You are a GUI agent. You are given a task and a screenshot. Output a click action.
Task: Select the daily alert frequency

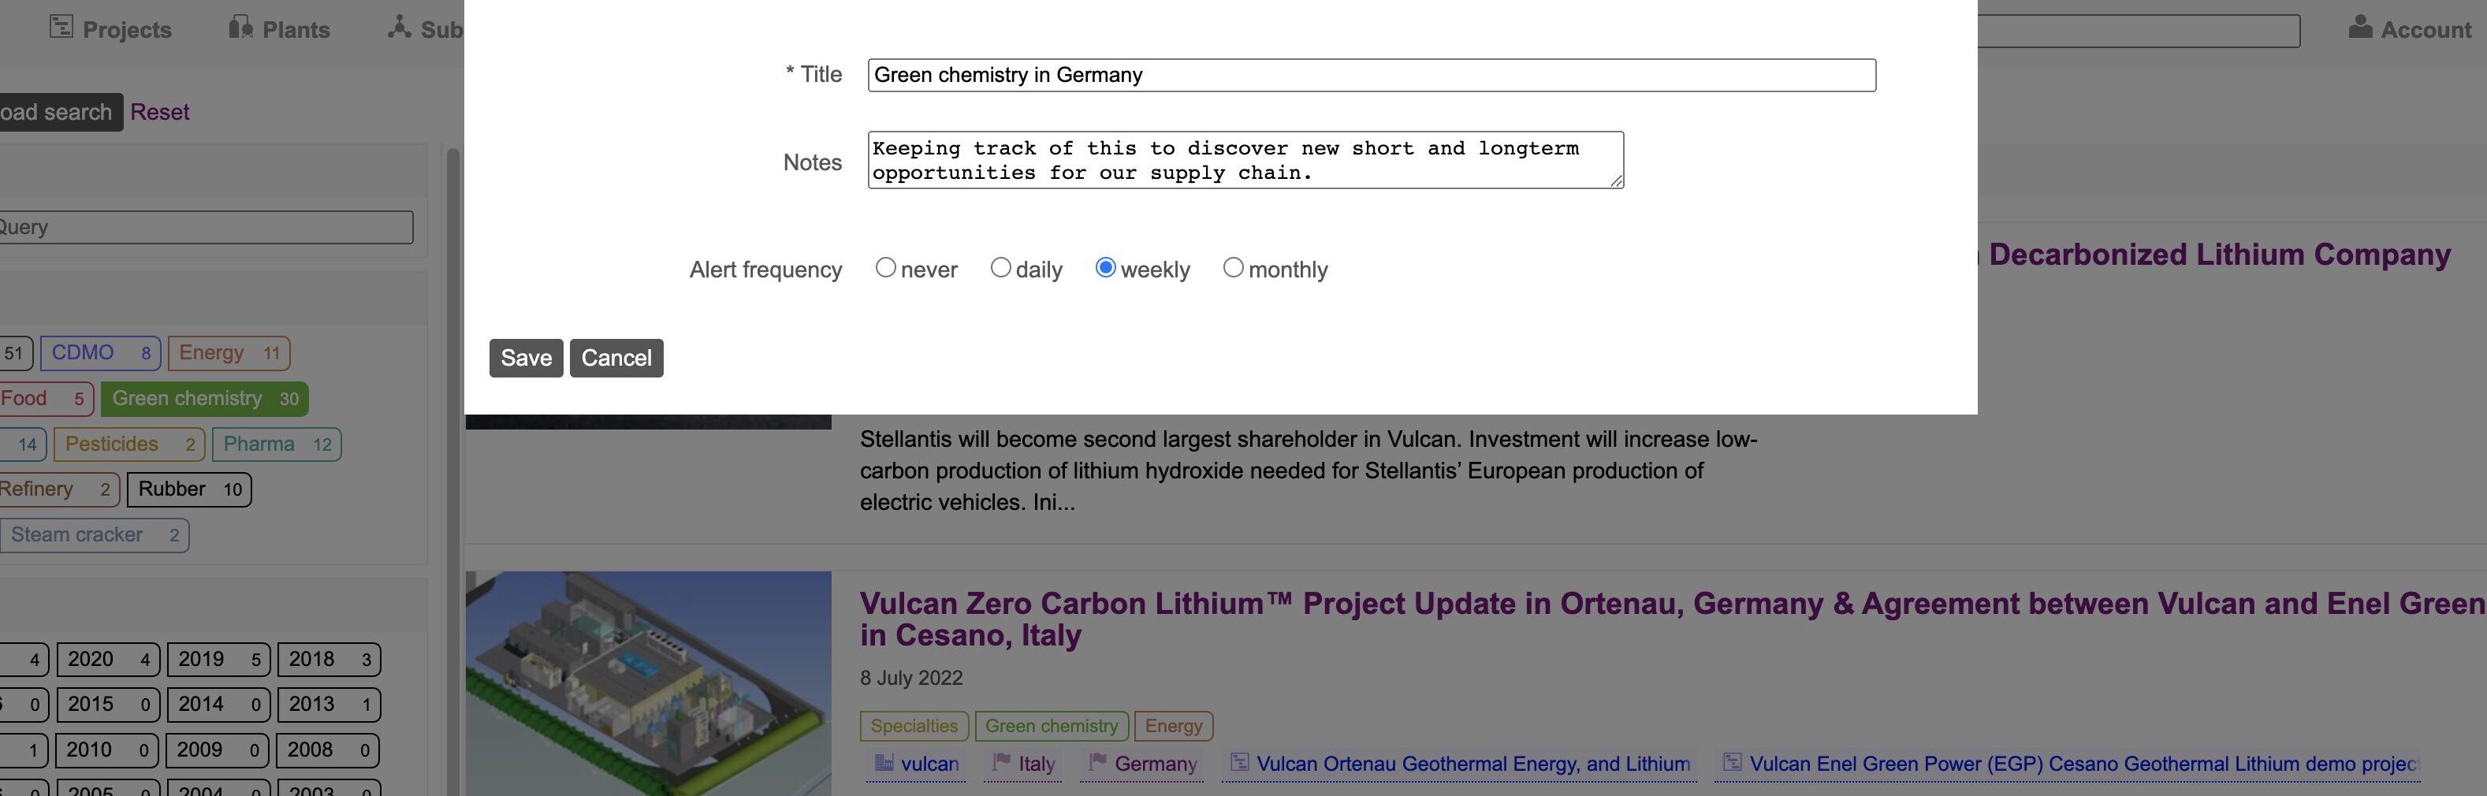click(x=1001, y=266)
